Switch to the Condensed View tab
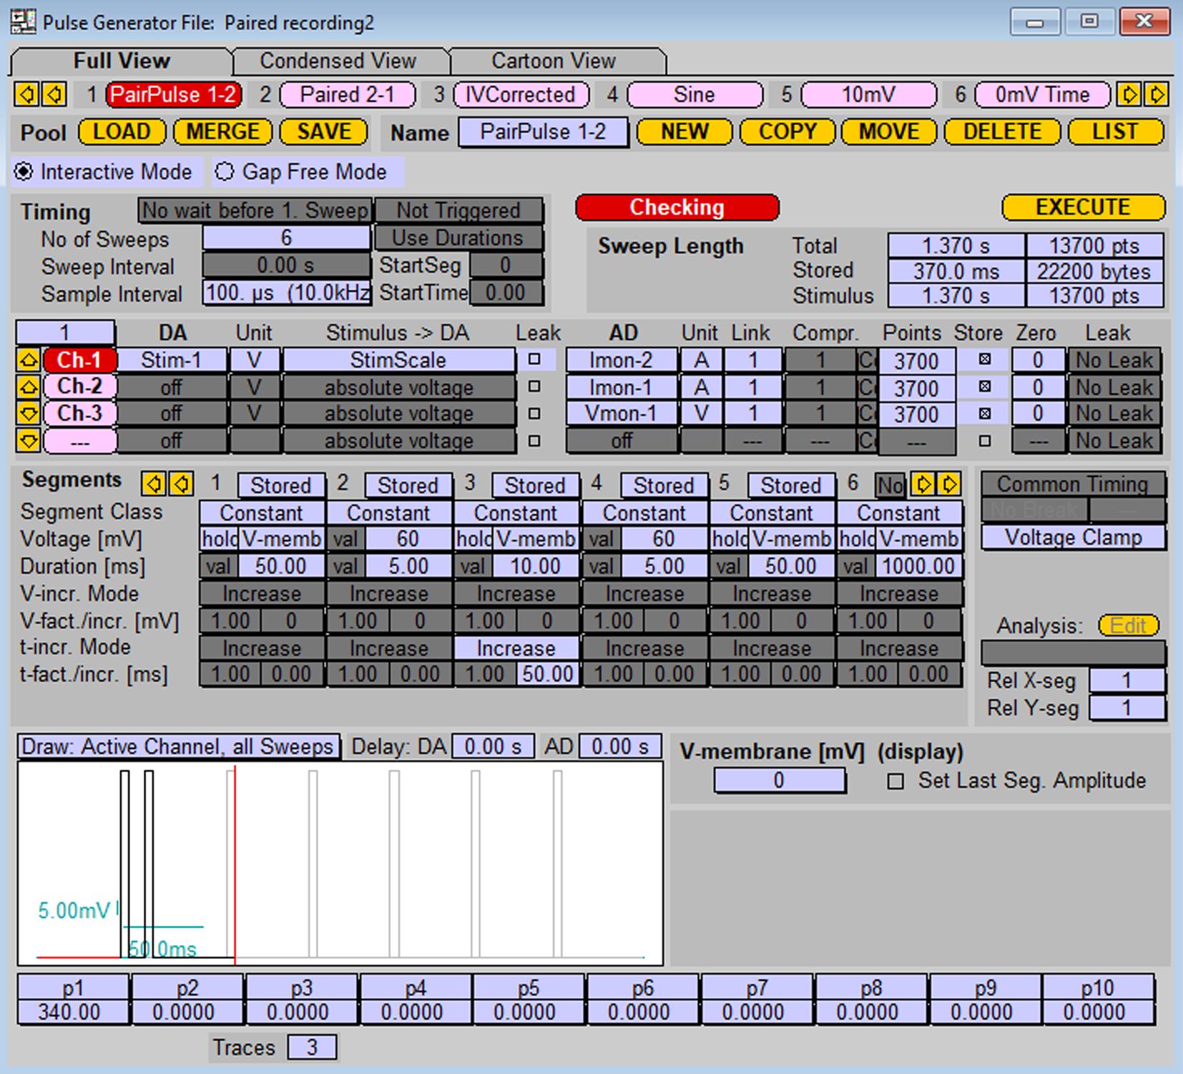This screenshot has height=1074, width=1183. 338,61
